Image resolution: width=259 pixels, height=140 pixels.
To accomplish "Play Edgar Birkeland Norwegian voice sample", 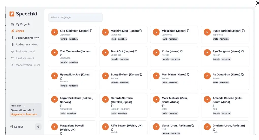I will [x=54, y=99].
